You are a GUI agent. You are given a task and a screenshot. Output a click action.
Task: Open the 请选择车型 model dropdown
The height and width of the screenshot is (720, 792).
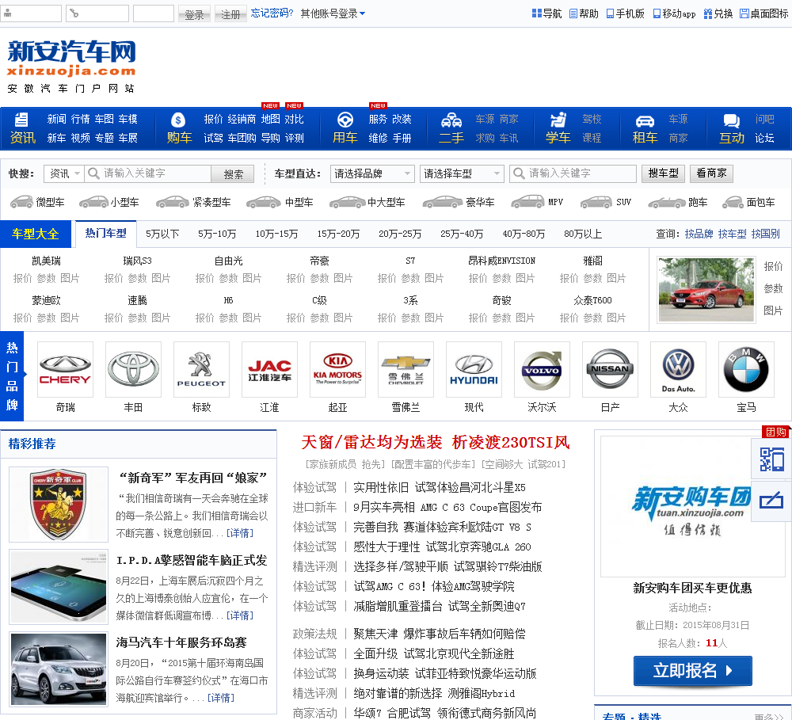(462, 173)
